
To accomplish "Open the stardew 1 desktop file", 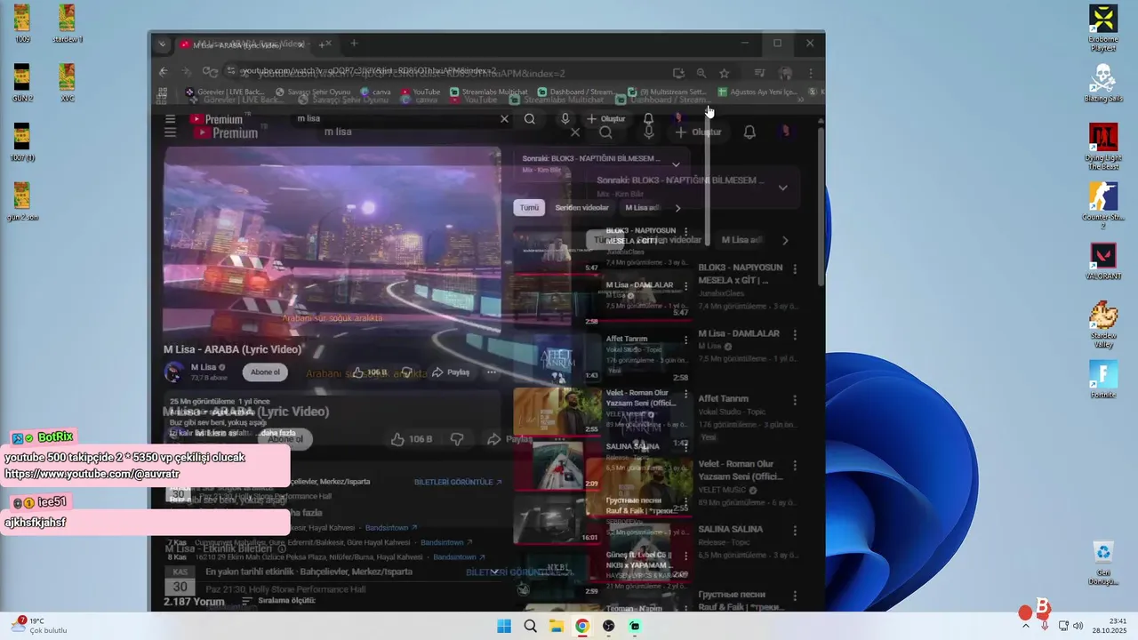I will (67, 23).
